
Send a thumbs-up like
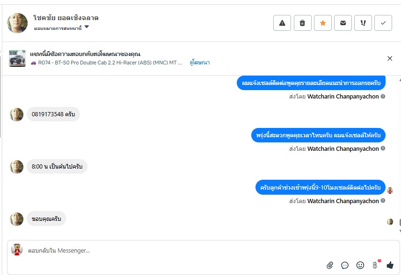tap(390, 265)
